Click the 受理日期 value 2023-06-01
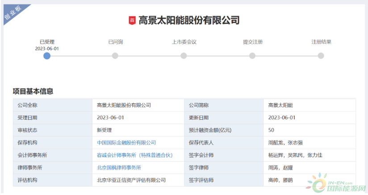The width and height of the screenshot is (368, 195). [138, 118]
